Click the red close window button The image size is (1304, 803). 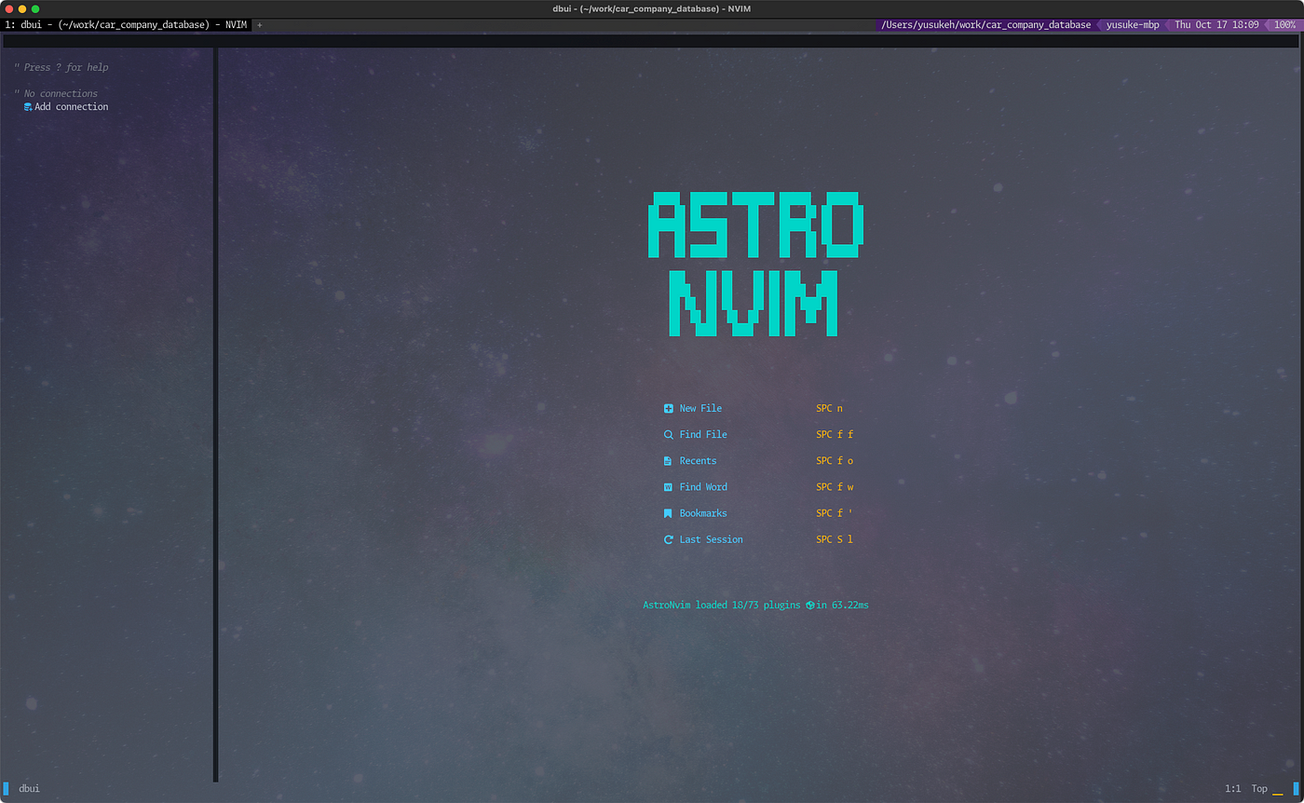tap(9, 8)
